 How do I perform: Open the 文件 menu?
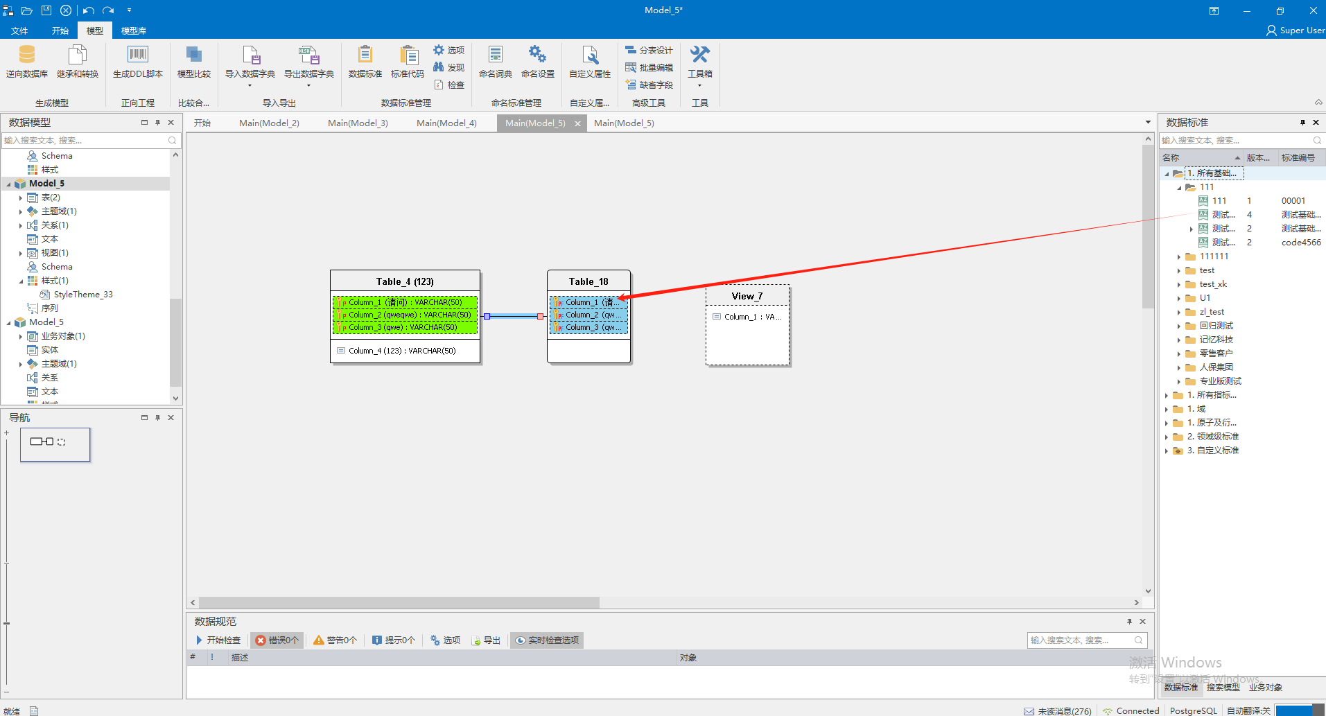pyautogui.click(x=19, y=30)
